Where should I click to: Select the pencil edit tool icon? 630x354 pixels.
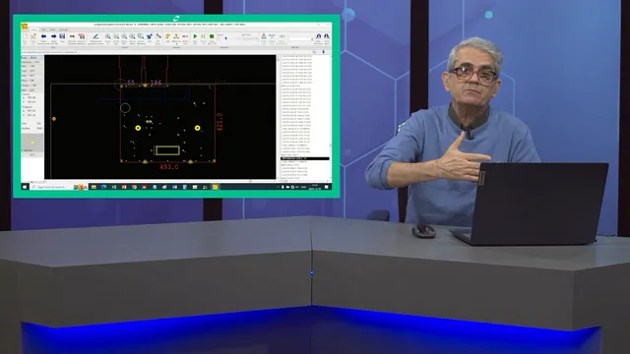coord(95,36)
